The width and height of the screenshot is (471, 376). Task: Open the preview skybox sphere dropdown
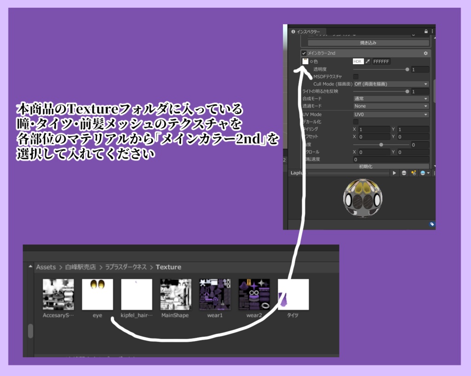425,173
